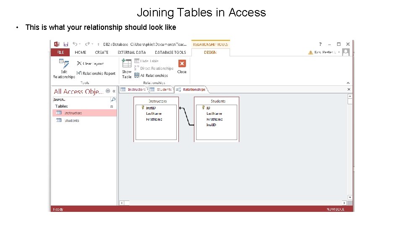Click the Show Table button
This screenshot has width=403, height=227.
(127, 69)
